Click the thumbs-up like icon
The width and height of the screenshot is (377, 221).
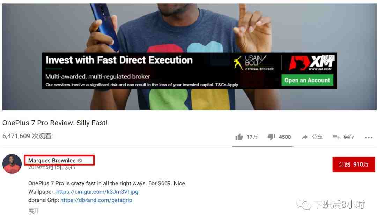pos(239,137)
